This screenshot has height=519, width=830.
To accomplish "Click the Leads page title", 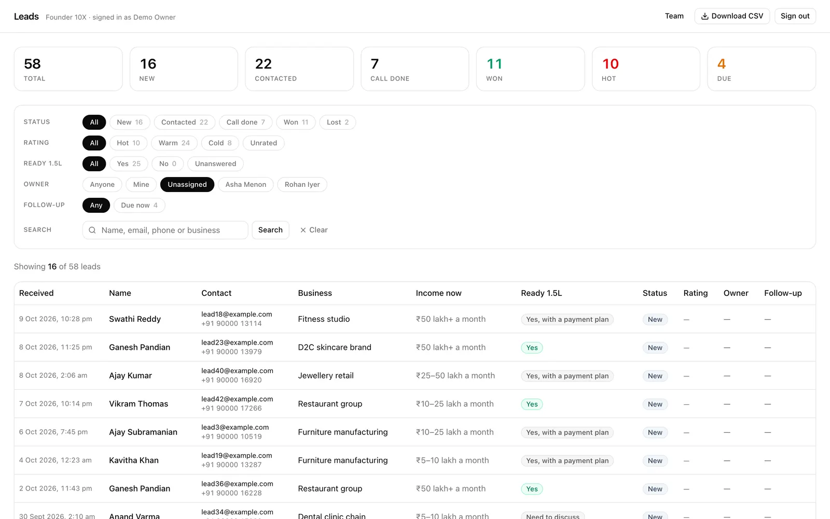I will point(26,17).
